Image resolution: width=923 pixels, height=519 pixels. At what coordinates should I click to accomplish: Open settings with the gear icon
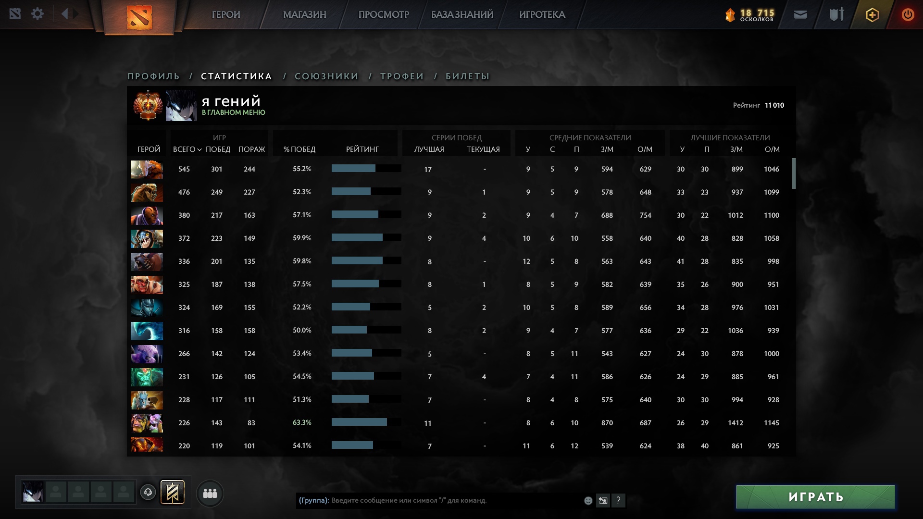click(37, 14)
